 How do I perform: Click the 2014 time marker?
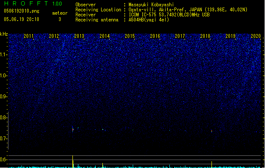pyautogui.click(x=104, y=36)
